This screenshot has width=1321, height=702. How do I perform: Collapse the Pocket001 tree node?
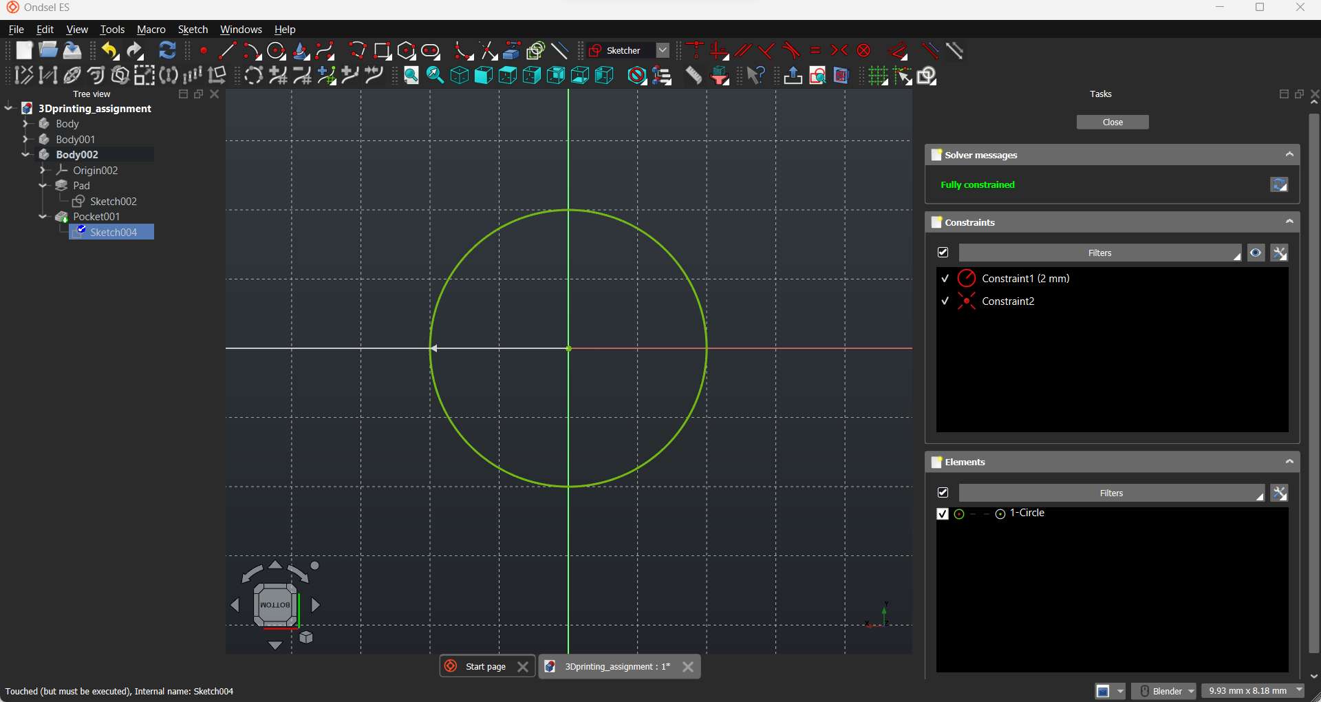(x=43, y=217)
